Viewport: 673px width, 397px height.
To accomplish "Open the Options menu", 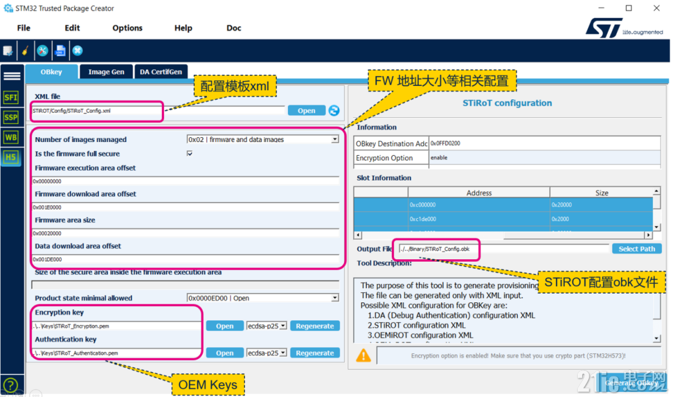I will click(x=128, y=28).
